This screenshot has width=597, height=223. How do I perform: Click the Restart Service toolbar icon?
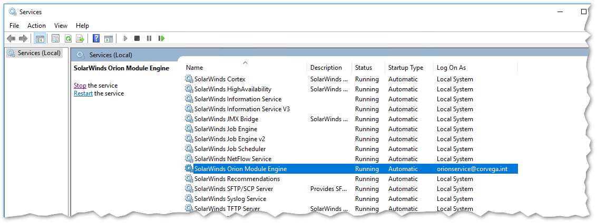point(162,38)
